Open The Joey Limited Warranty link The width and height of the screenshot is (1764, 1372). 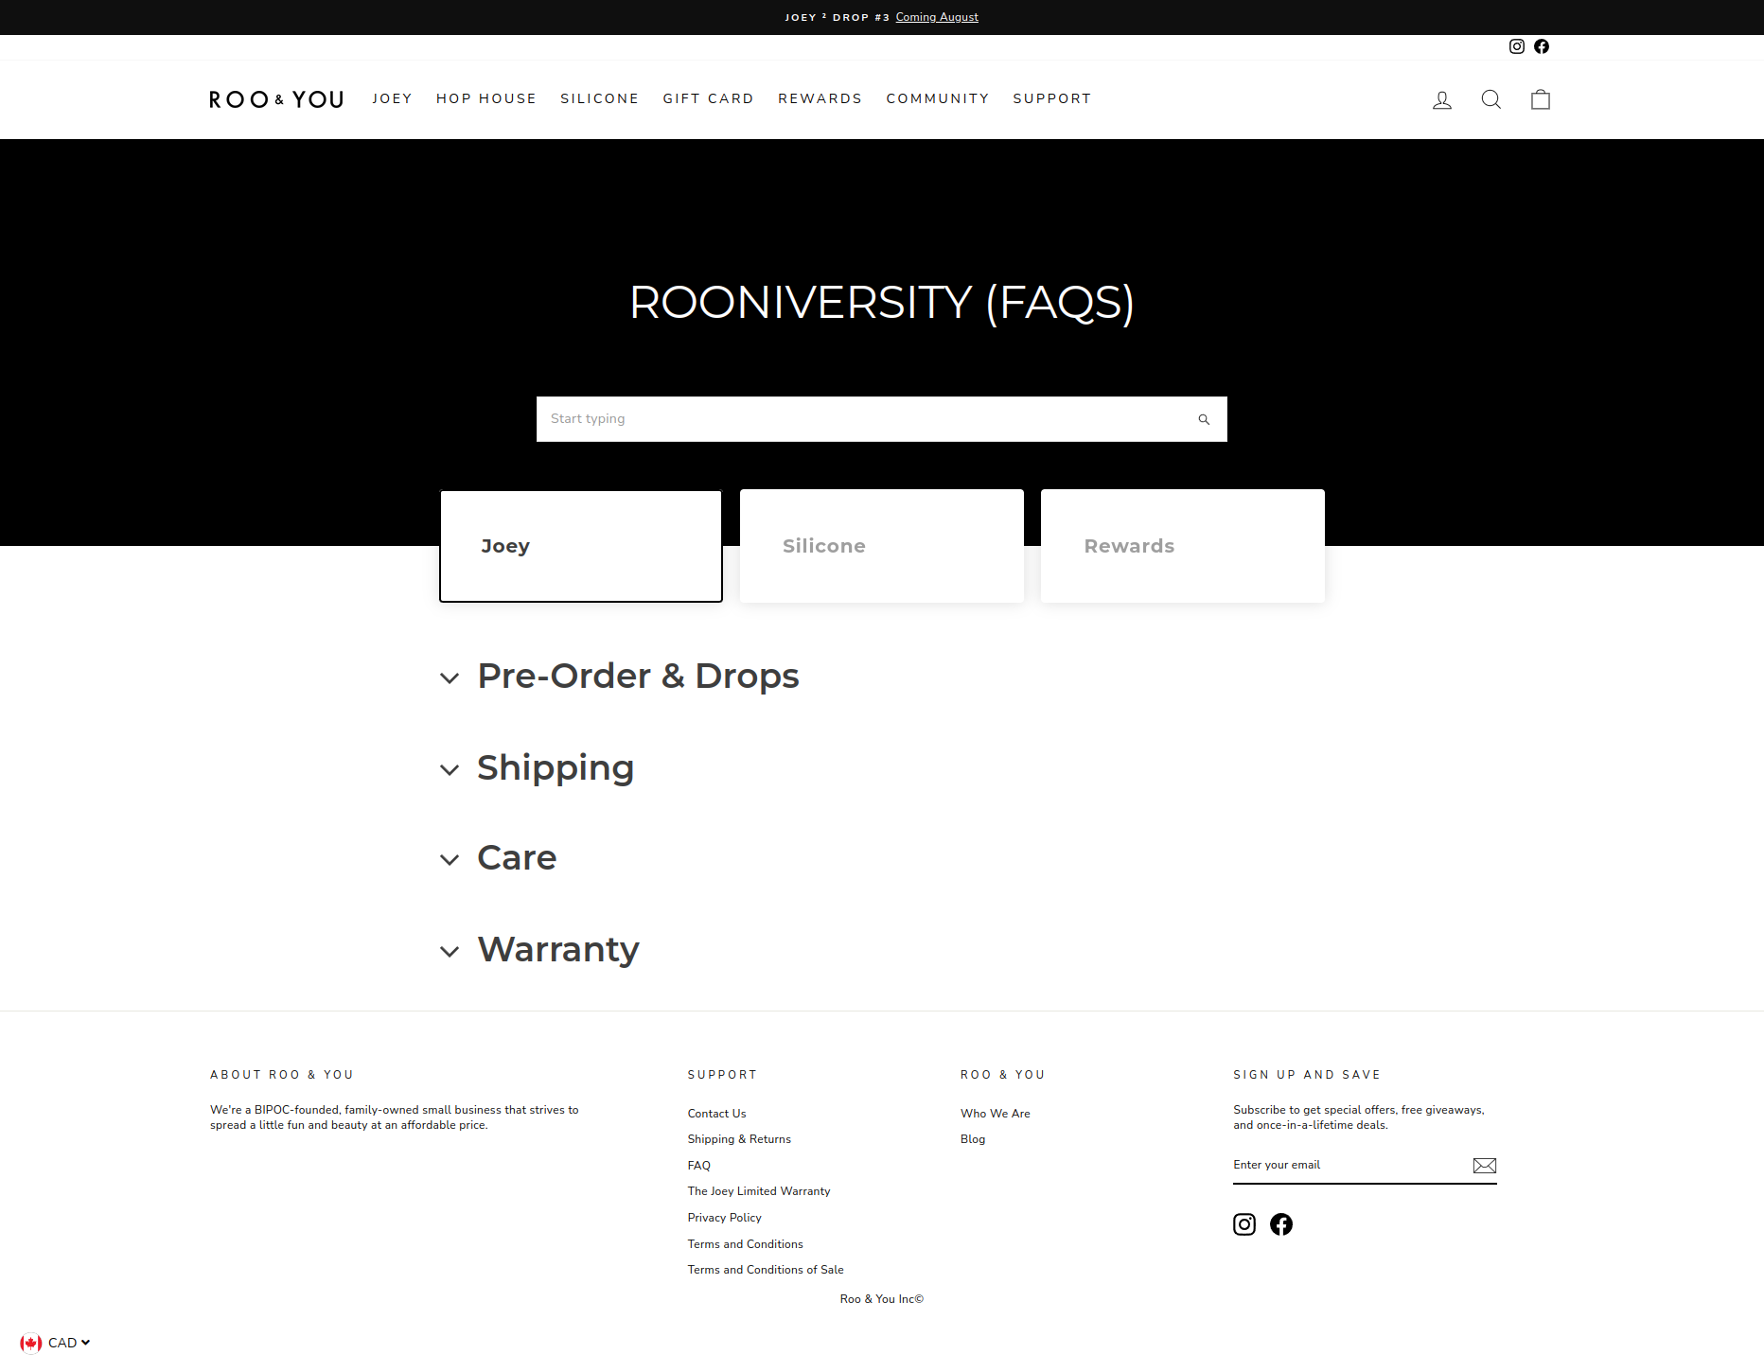759,1191
